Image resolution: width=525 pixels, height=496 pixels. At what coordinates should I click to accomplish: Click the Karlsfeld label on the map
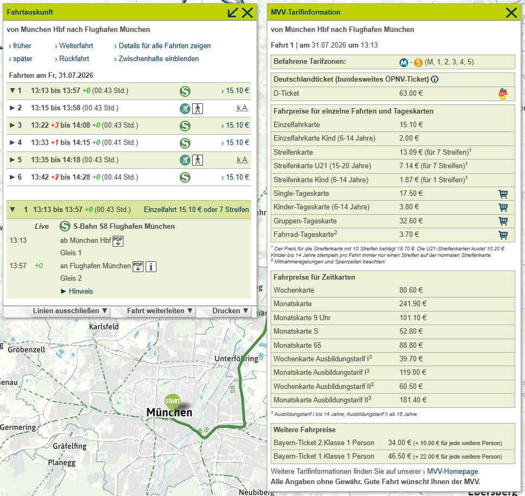104,327
